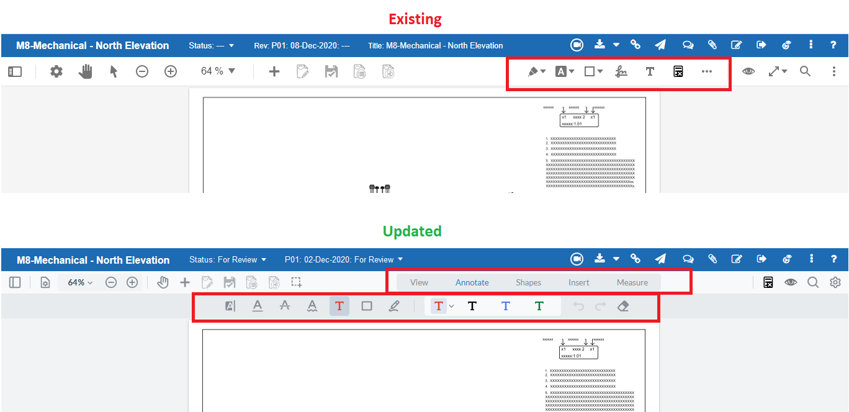Select the pan hand tool in Updated toolbar
This screenshot has width=849, height=412.
pos(163,282)
